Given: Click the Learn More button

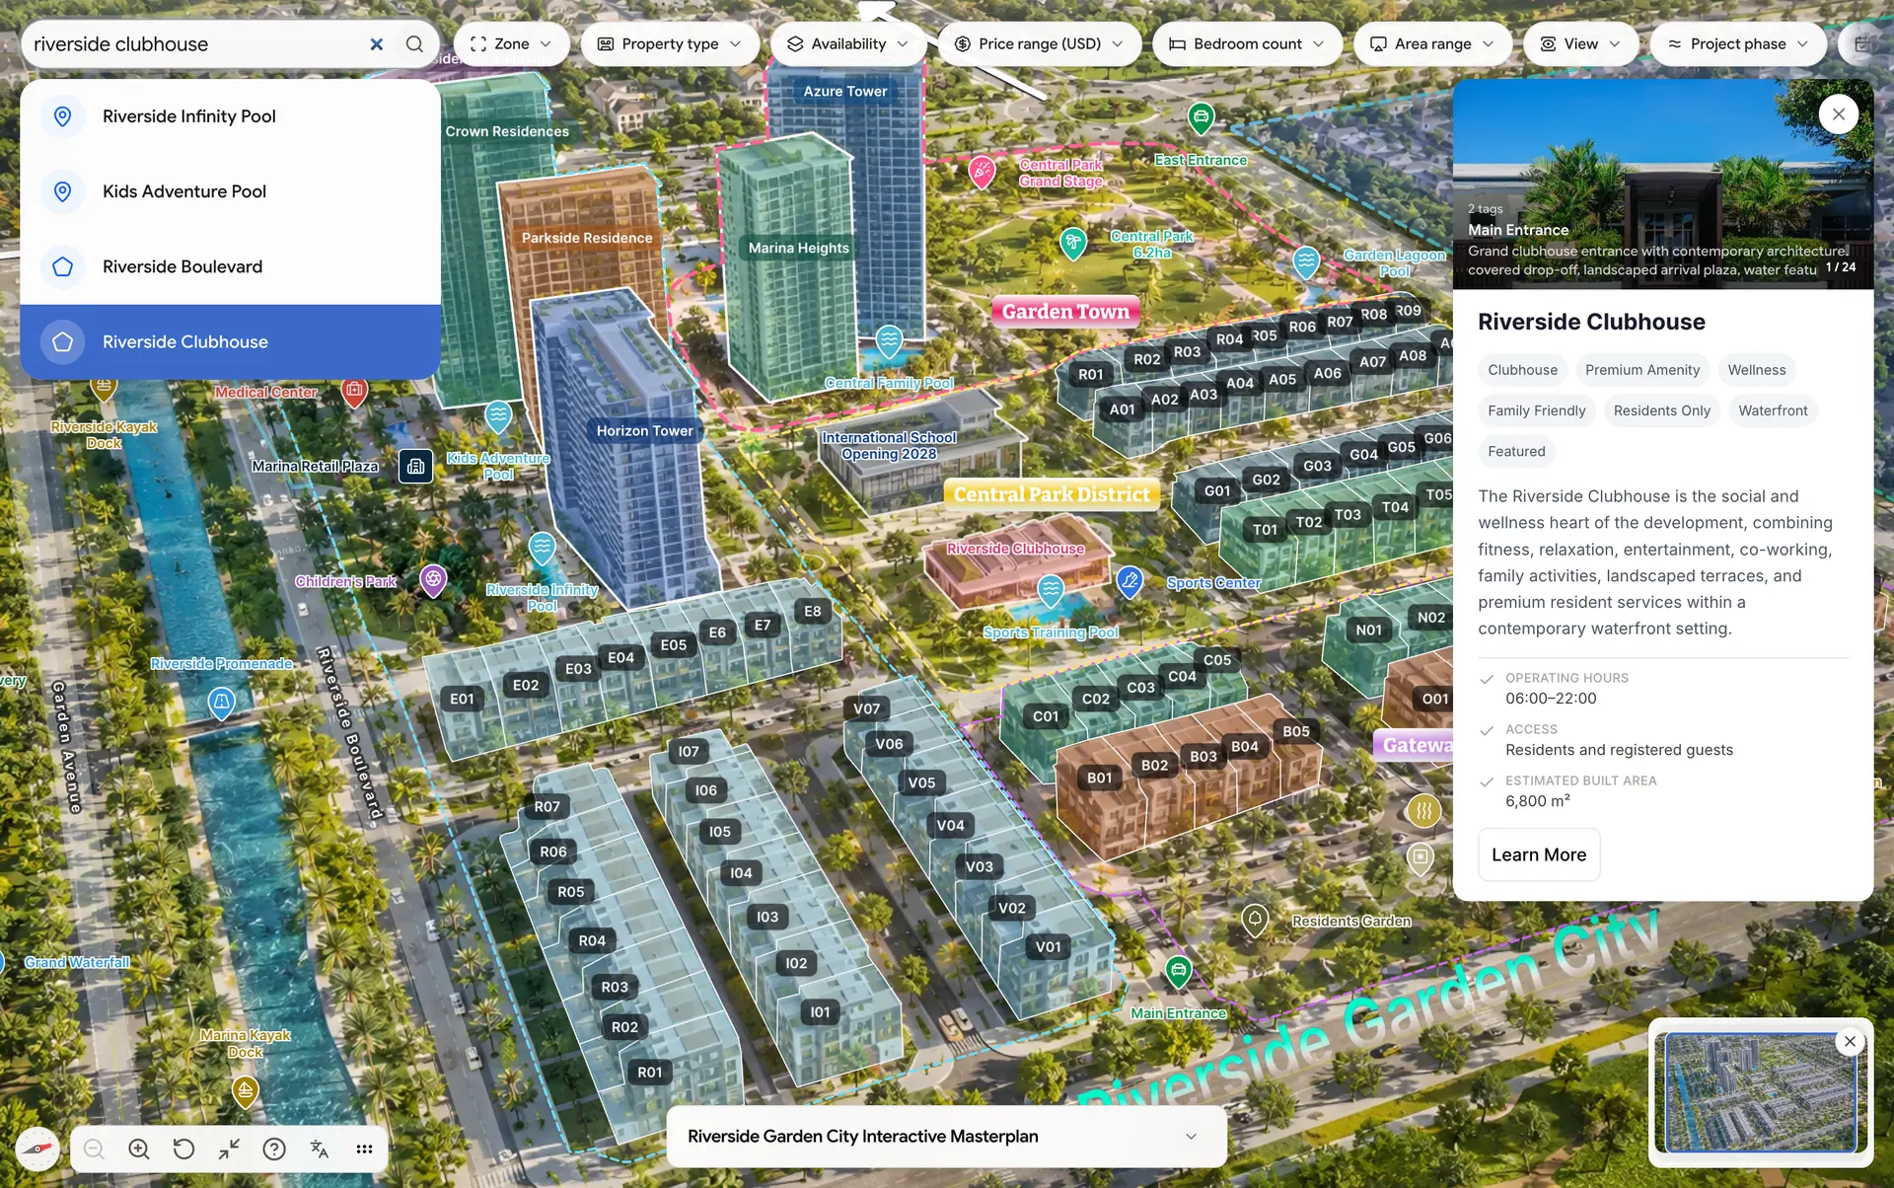Looking at the screenshot, I should pyautogui.click(x=1539, y=854).
